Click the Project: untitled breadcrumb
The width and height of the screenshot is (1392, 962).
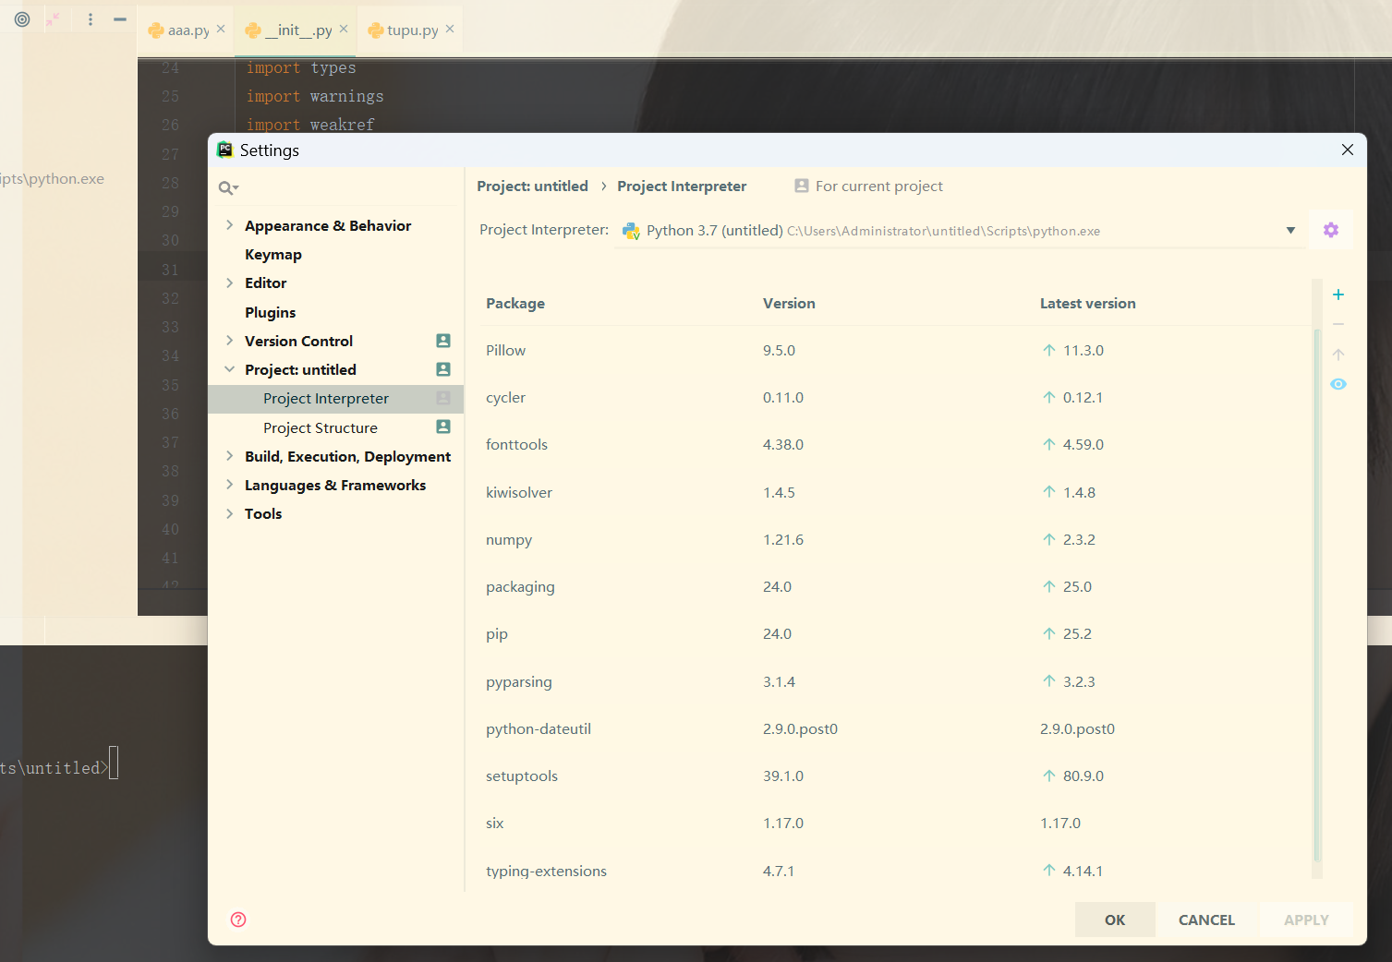(x=532, y=186)
